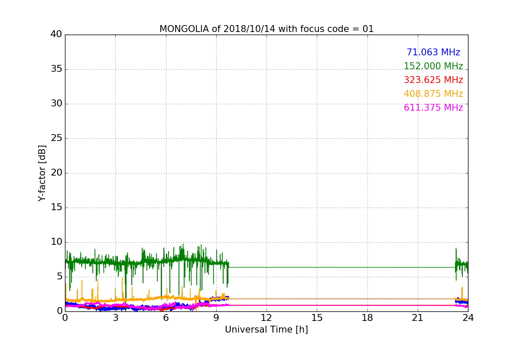Image resolution: width=520 pixels, height=346 pixels.
Task: Click the 'Y-factor [dB]' axis label
Action: click(x=42, y=173)
